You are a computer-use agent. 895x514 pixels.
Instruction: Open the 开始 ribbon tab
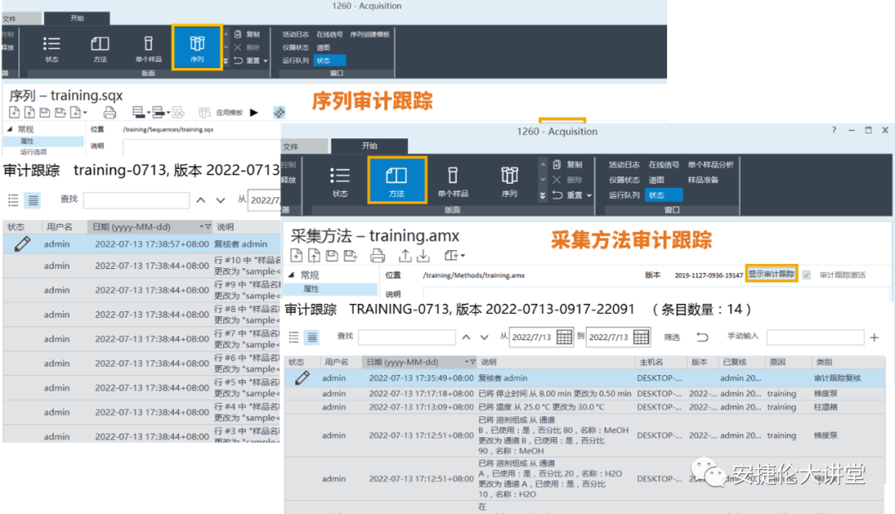point(370,144)
